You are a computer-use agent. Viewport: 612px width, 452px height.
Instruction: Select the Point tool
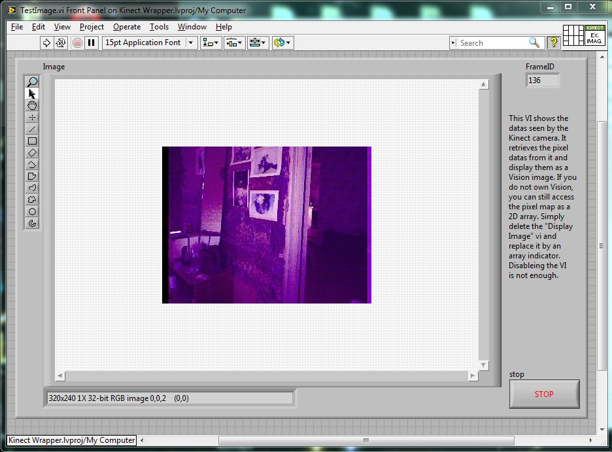[32, 117]
